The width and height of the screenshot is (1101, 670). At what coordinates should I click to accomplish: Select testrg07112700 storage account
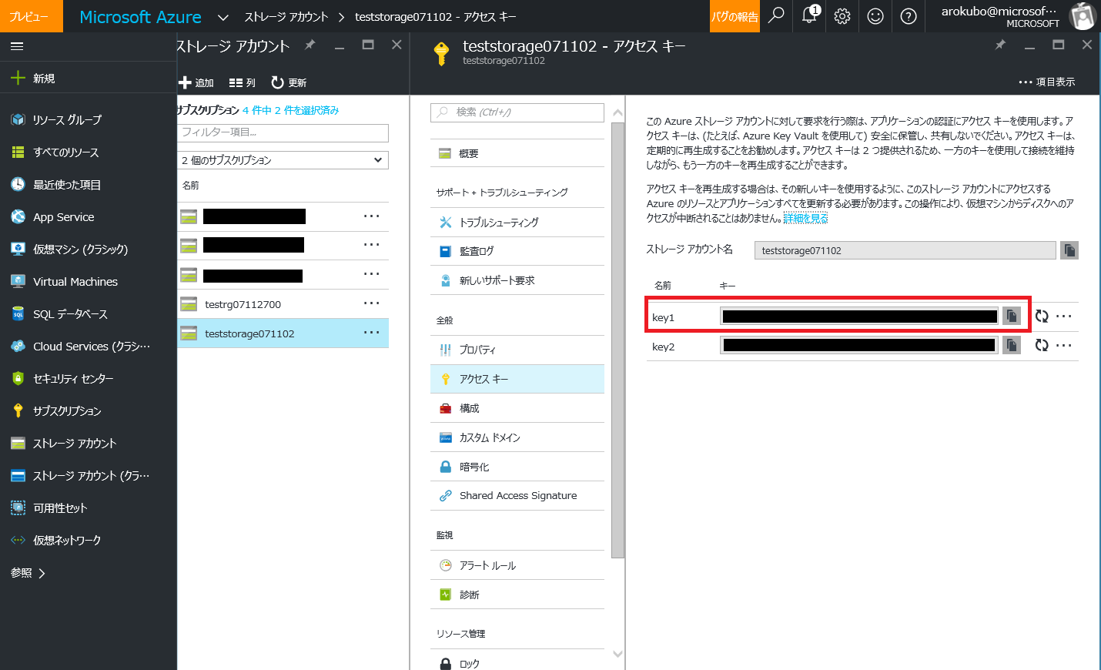point(283,303)
